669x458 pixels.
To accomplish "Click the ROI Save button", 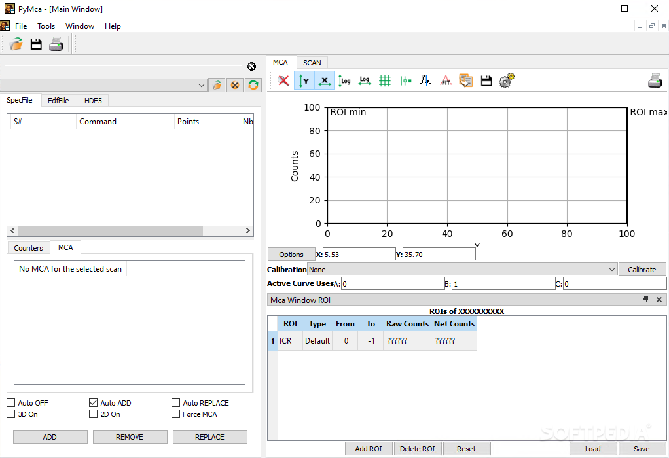I will click(x=642, y=449).
